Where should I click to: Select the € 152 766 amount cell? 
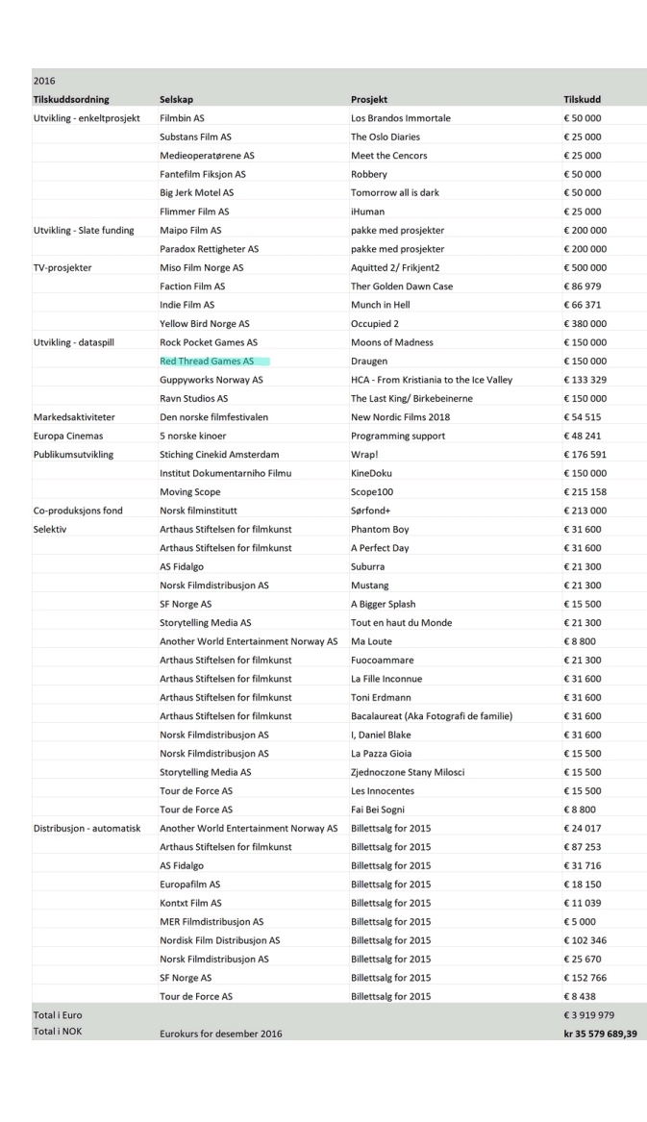(584, 978)
